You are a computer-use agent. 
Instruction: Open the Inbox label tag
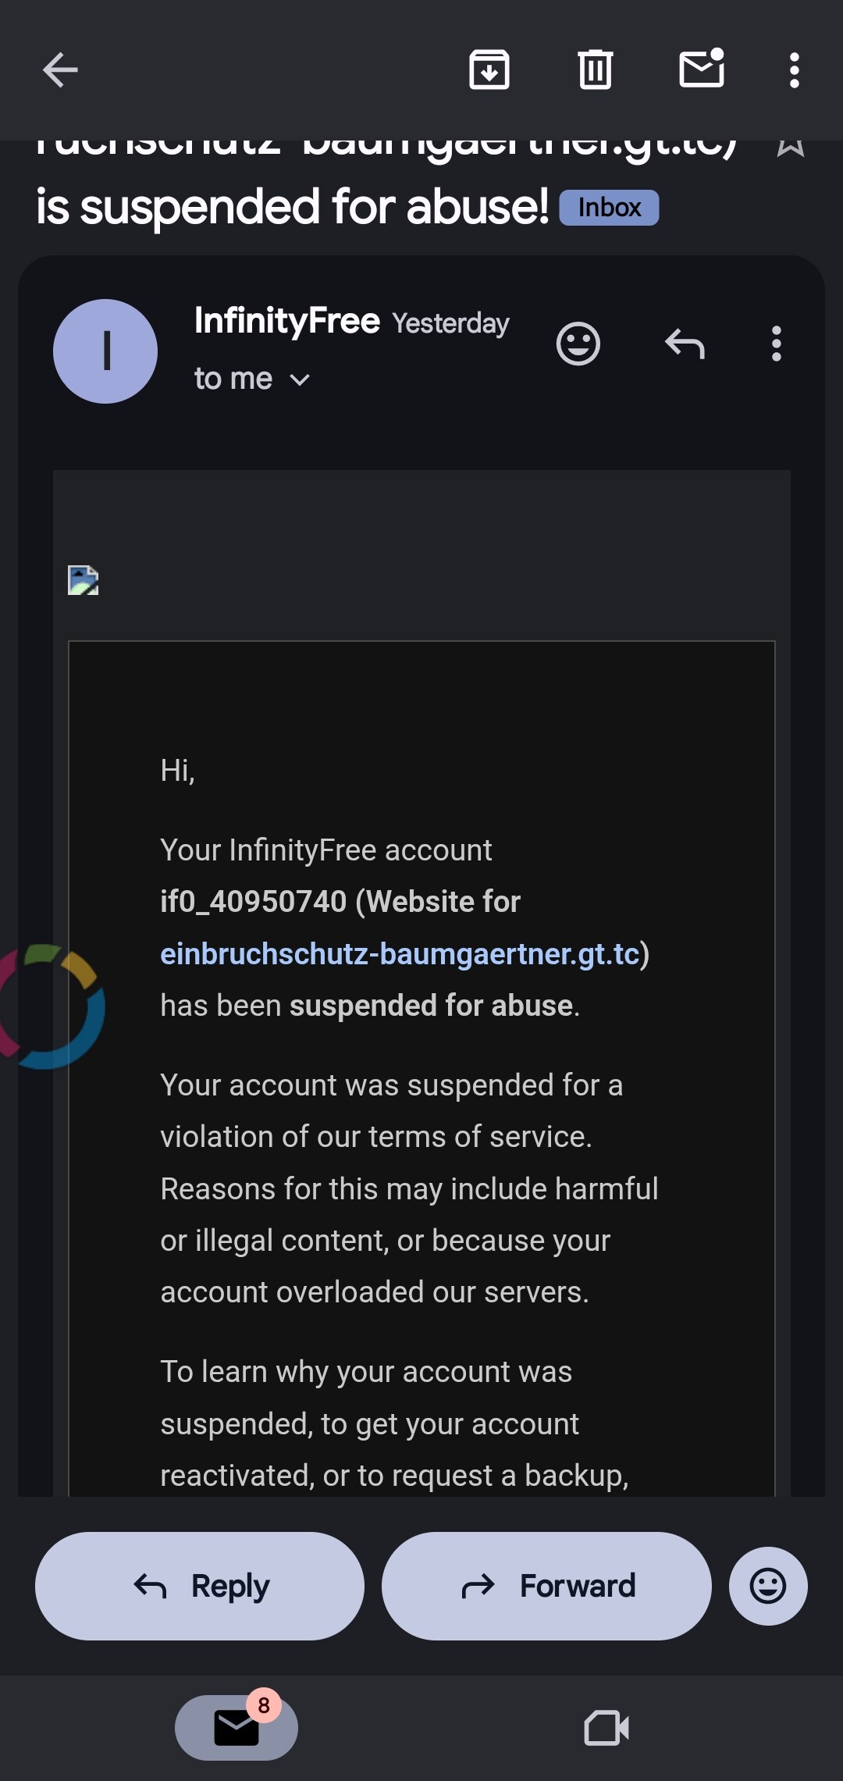609,208
